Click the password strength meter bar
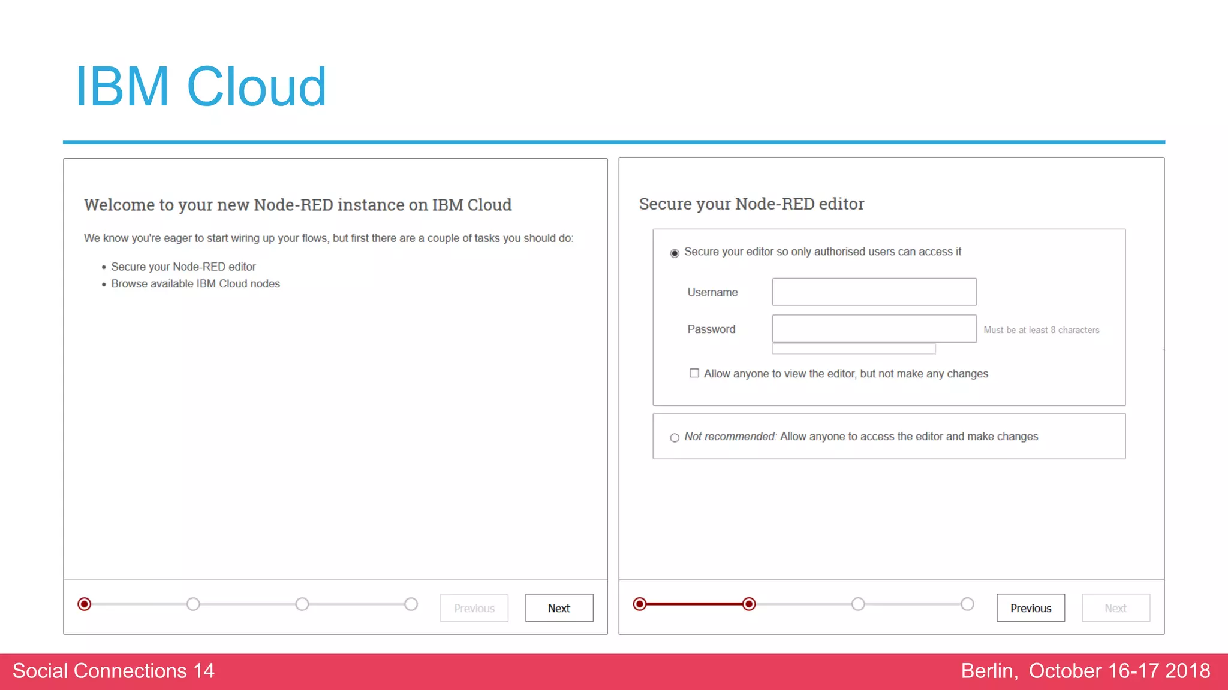Viewport: 1228px width, 690px height. 853,349
